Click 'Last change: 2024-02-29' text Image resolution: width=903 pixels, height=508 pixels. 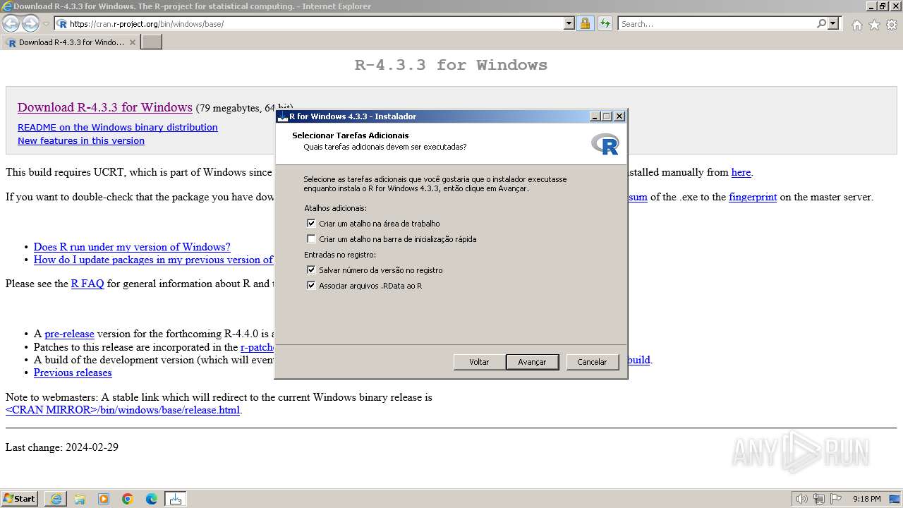pos(62,447)
